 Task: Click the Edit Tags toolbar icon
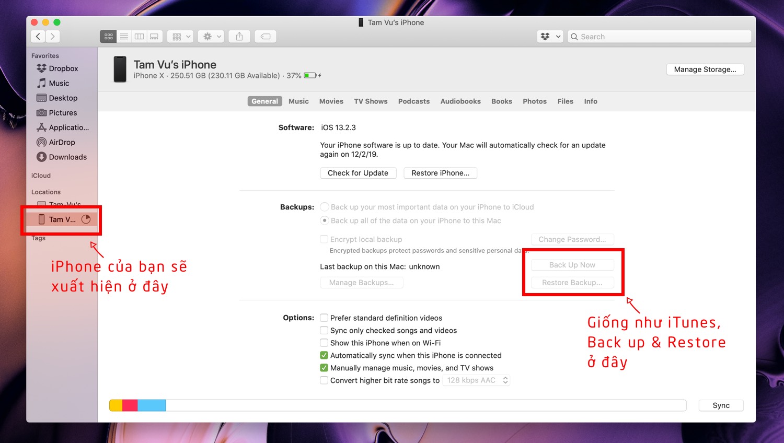tap(266, 37)
